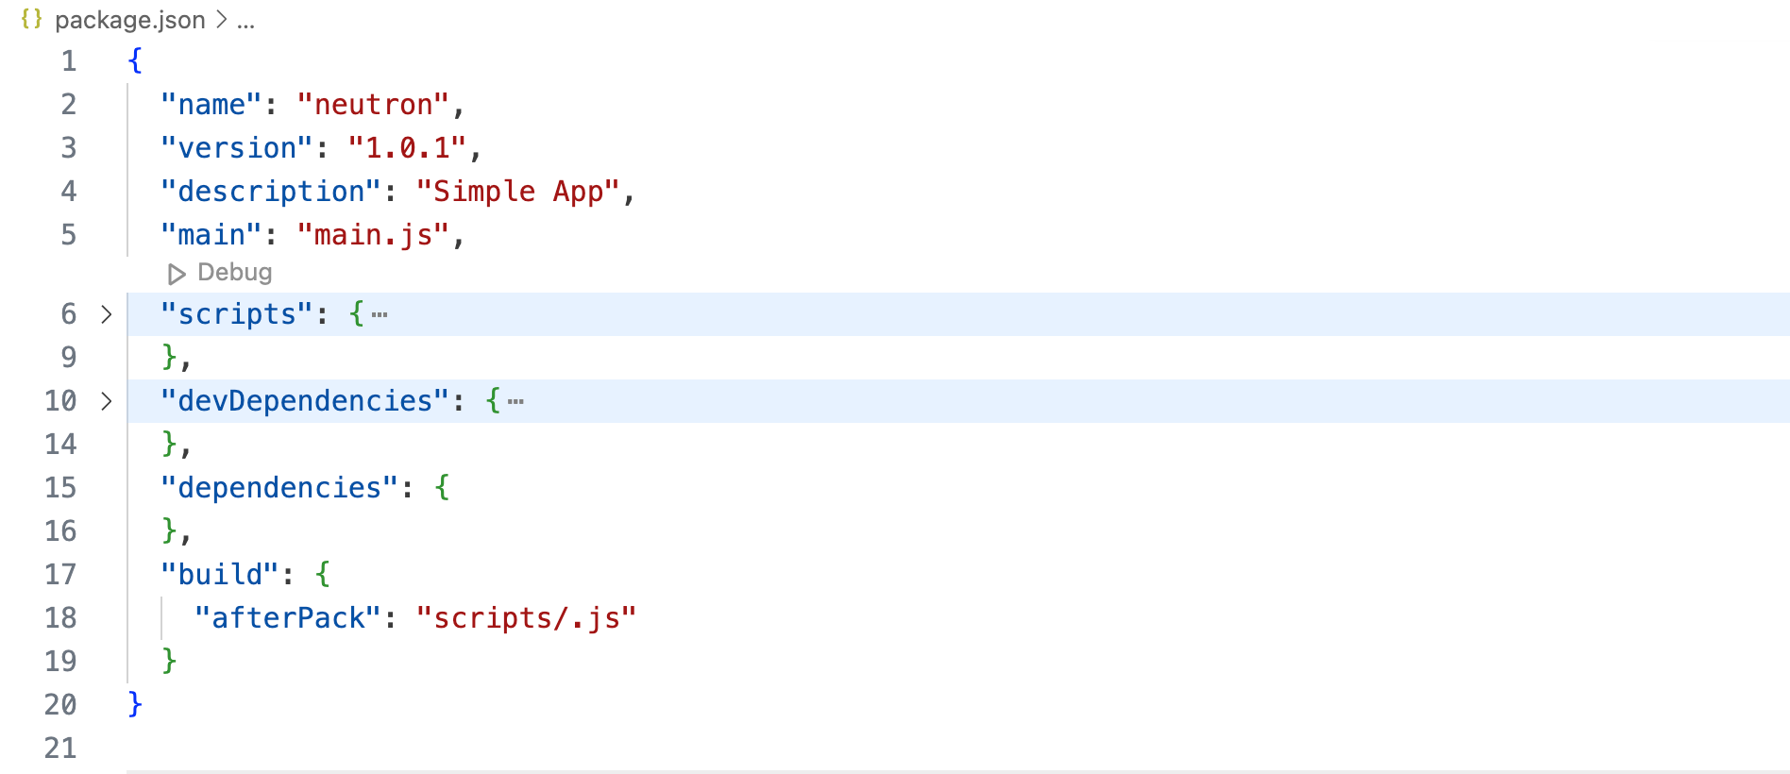The height and width of the screenshot is (774, 1790).
Task: Click the closing curly brace on line 20
Action: click(135, 704)
